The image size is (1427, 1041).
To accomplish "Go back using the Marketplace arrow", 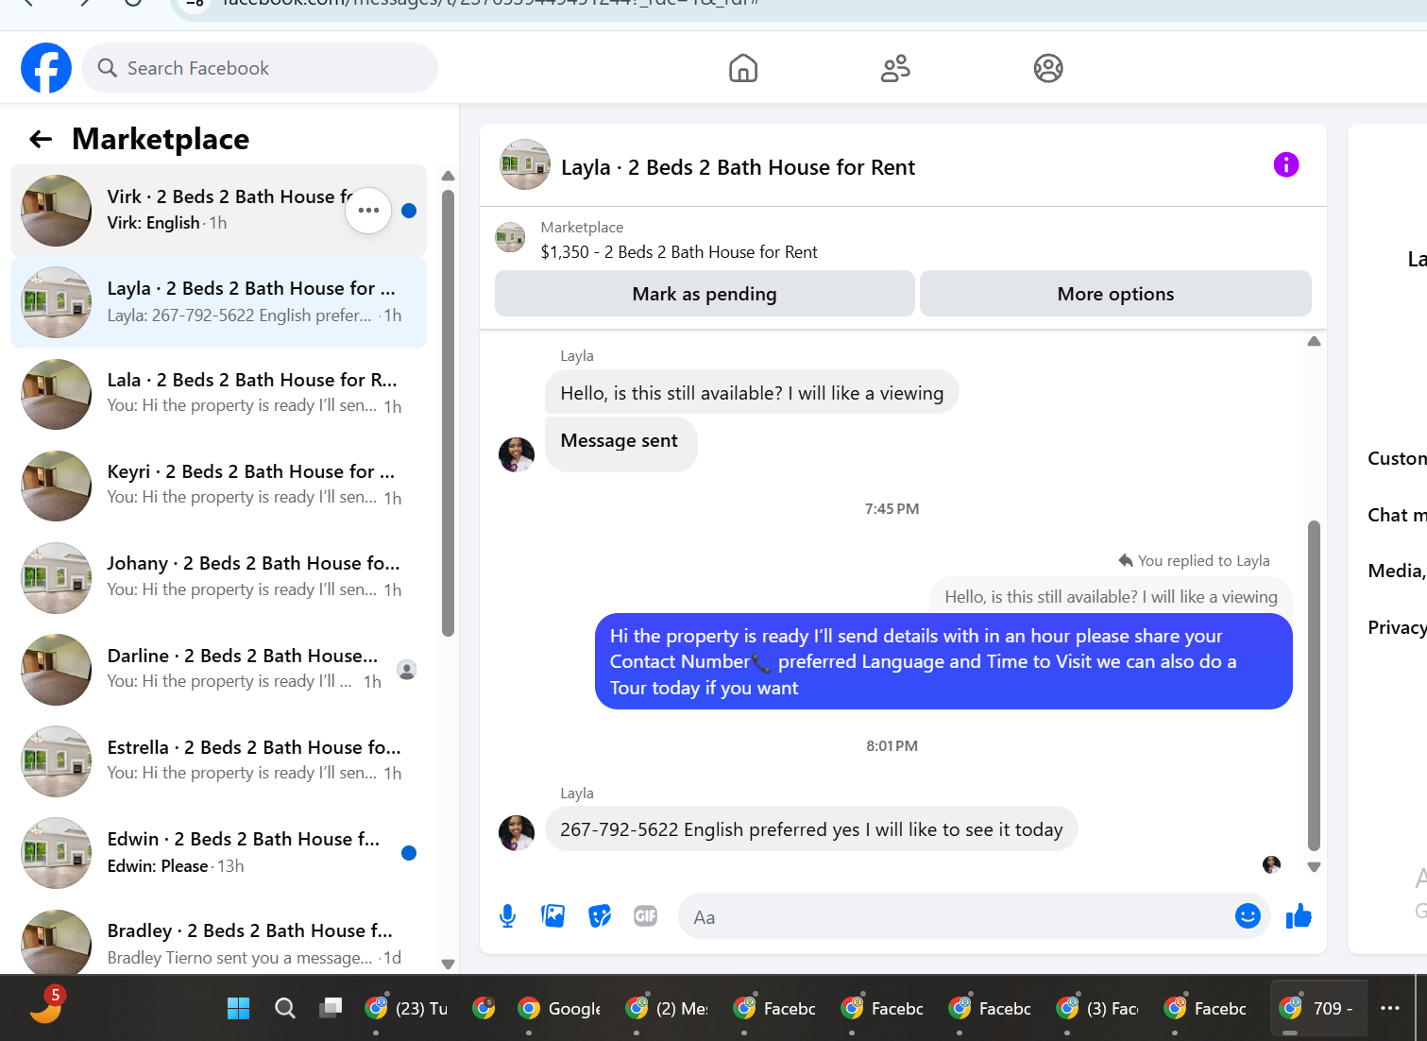I will (x=41, y=140).
